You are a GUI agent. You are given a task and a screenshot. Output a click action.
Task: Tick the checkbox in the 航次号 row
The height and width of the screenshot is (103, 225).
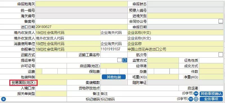click(x=221, y=55)
